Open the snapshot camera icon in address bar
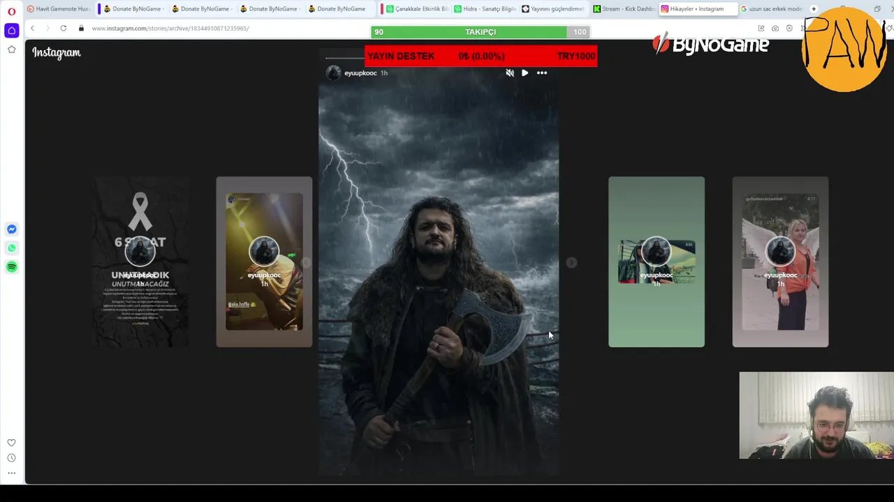894x502 pixels. coord(775,29)
